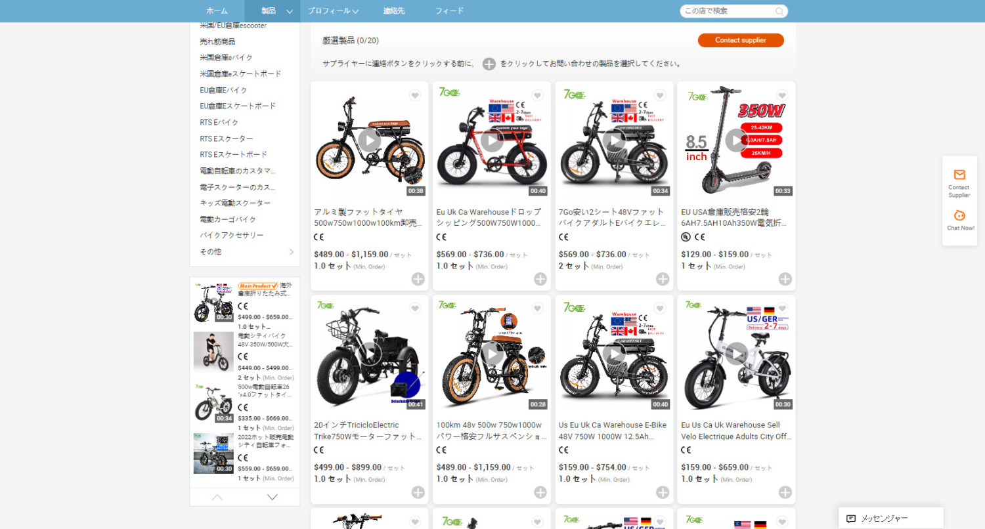The image size is (985, 529).
Task: Go to ホーム tab
Action: [217, 11]
